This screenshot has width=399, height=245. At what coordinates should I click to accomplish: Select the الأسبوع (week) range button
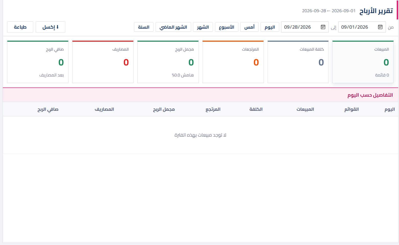(x=227, y=27)
